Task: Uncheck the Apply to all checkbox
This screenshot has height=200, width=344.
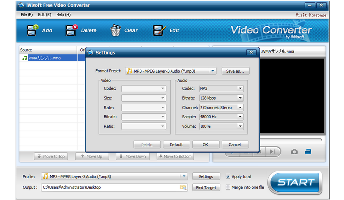Action: pos(228,176)
